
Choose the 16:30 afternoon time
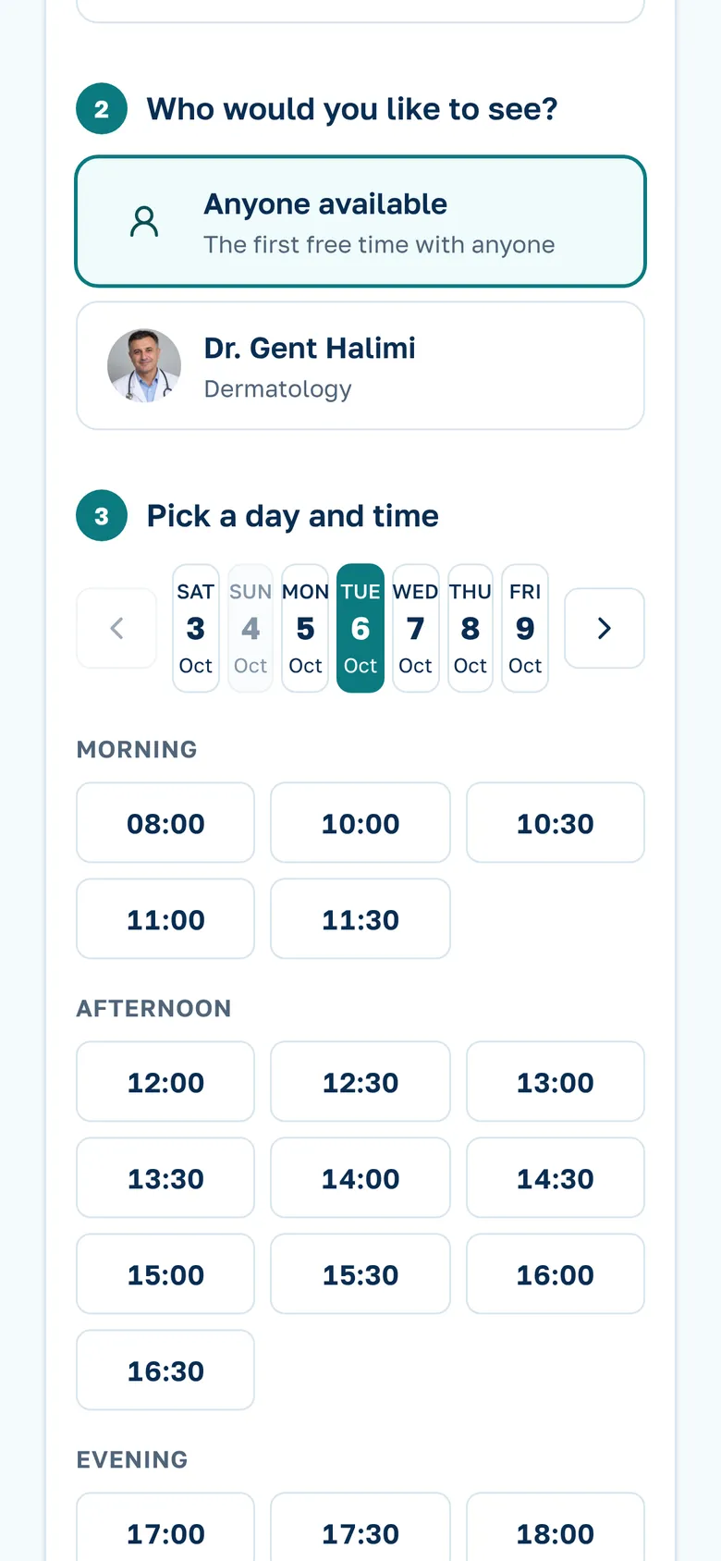165,1370
